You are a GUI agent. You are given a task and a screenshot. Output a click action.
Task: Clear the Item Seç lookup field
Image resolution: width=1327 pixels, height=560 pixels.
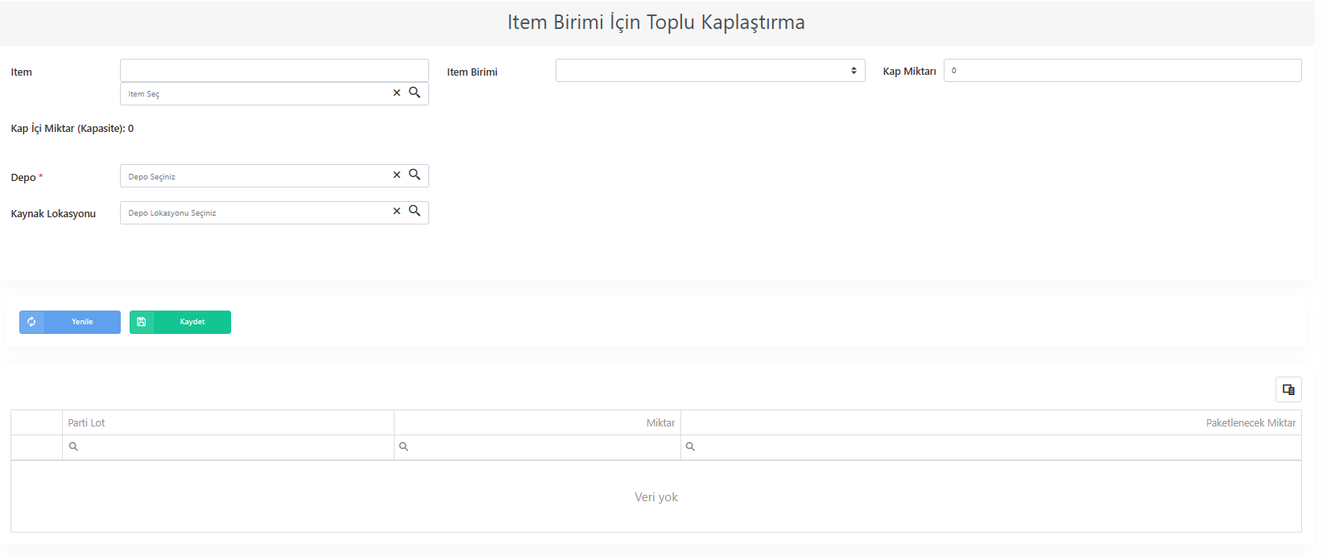tap(396, 93)
